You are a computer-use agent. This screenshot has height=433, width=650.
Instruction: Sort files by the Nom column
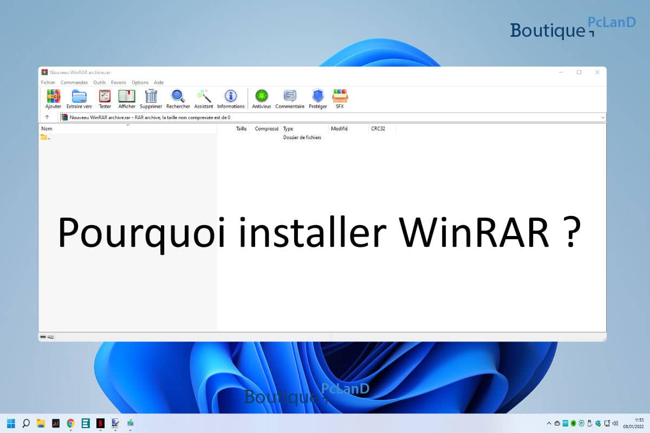(47, 128)
